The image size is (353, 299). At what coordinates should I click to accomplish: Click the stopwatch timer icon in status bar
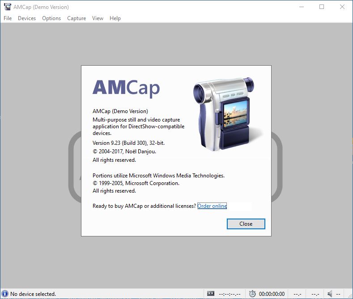tap(252, 294)
